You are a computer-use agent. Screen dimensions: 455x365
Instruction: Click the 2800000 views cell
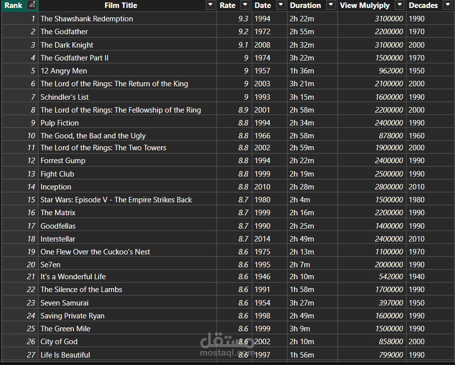pos(372,186)
